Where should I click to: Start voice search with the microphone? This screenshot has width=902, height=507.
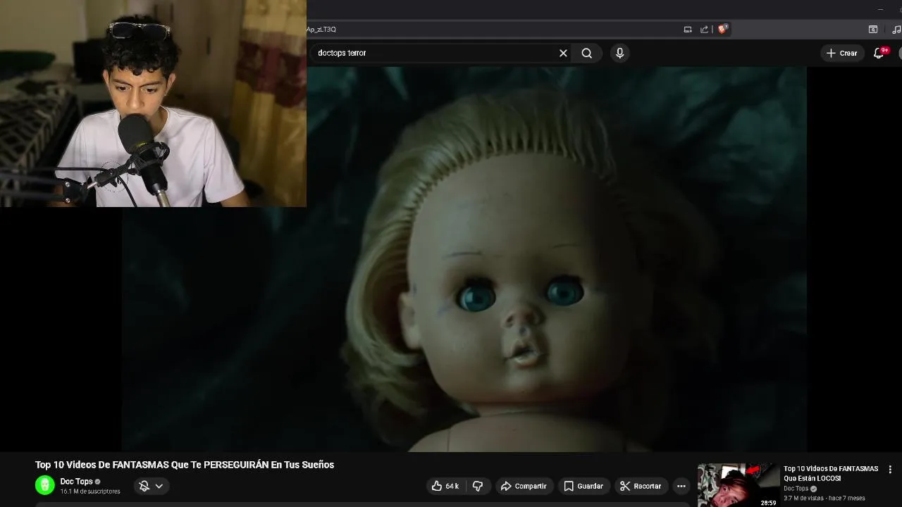click(x=619, y=53)
